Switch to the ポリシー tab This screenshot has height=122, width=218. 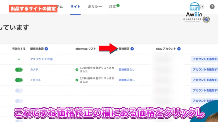[94, 7]
